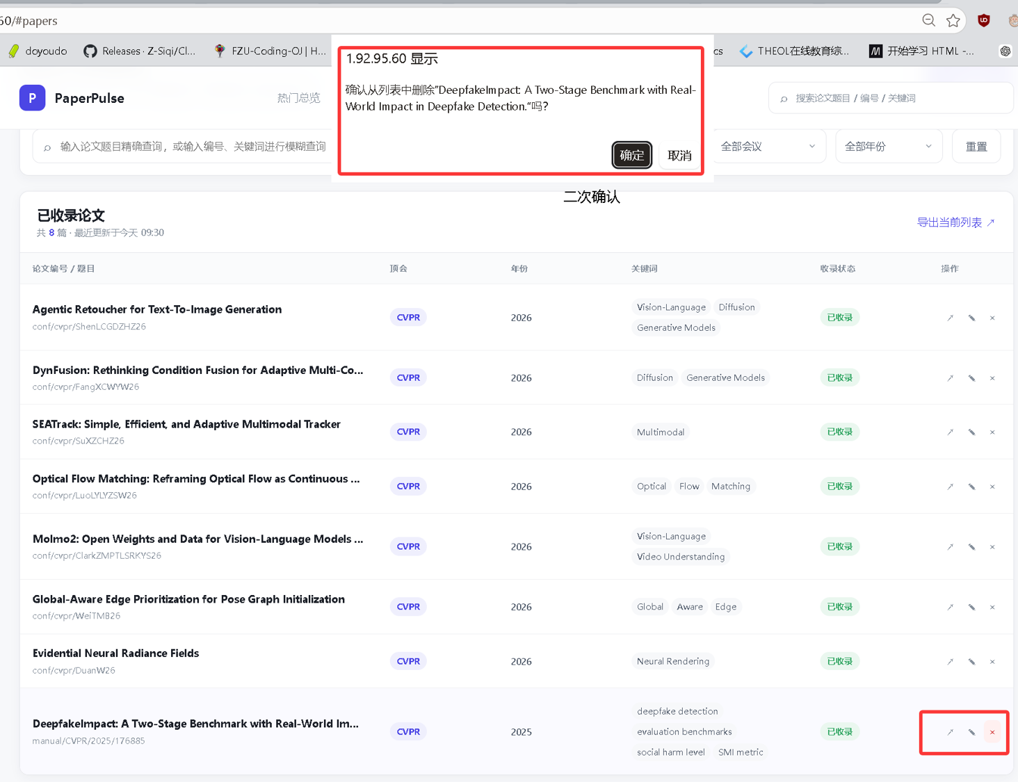
Task: Delete the DynFusion paper row
Action: click(992, 378)
